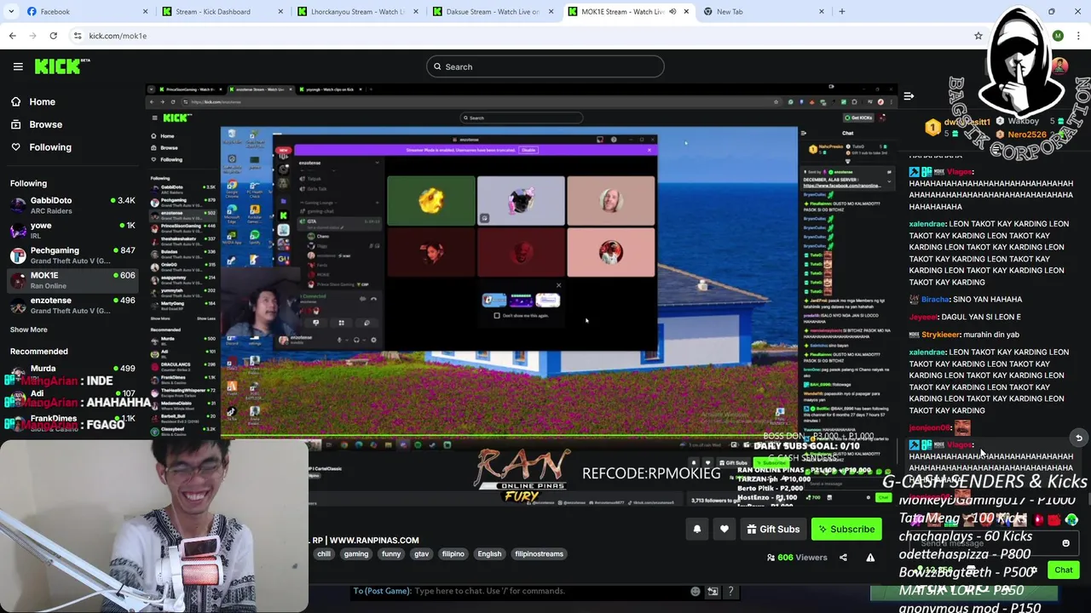Click the viewers count icon
Image resolution: width=1091 pixels, height=613 pixels.
(771, 558)
